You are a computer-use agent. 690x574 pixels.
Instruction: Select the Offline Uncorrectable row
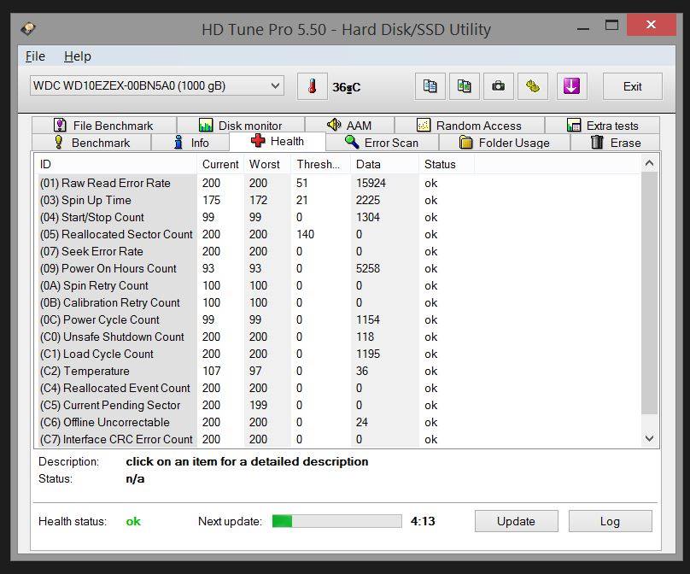pyautogui.click(x=337, y=423)
